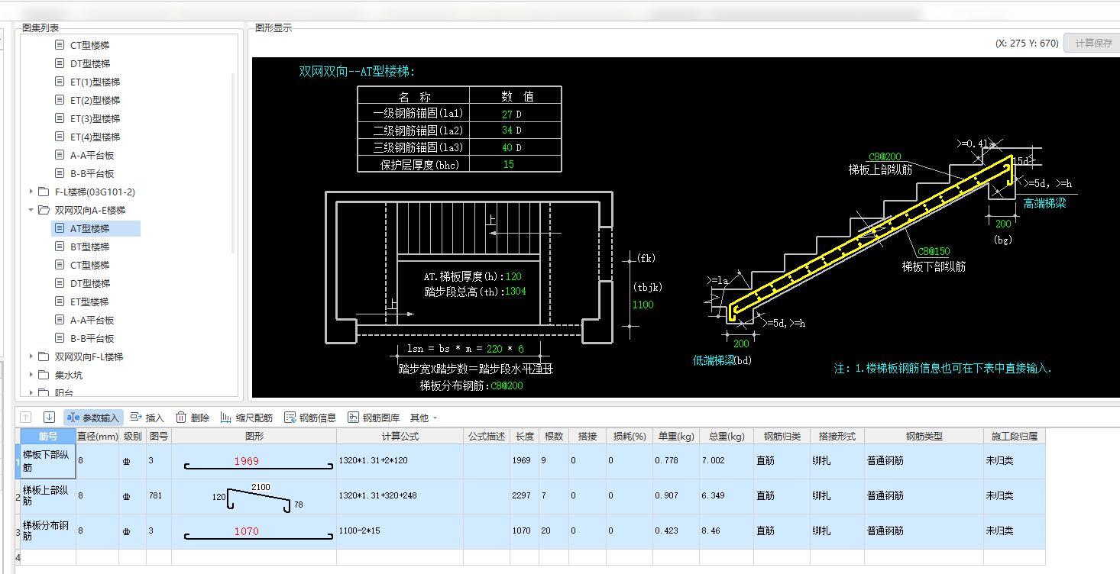Expand the F-L楼梯(03G101-2) folder
Screen dimensions: 1120x574
click(31, 192)
